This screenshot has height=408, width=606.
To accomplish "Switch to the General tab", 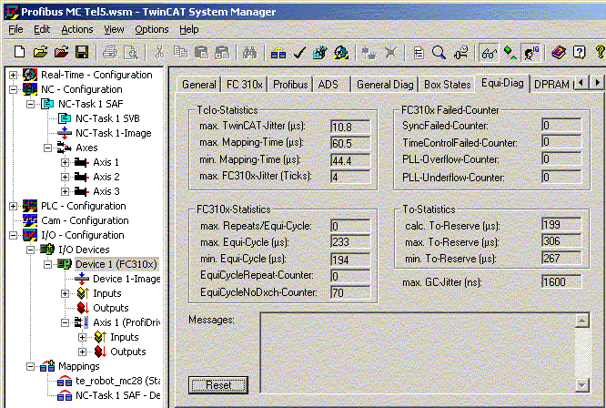I will click(199, 85).
